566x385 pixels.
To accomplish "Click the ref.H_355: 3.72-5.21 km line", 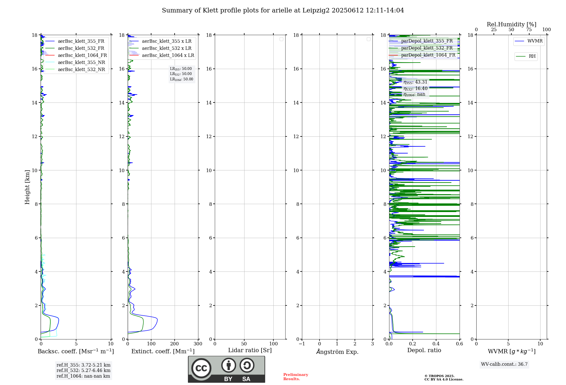I will point(83,365).
